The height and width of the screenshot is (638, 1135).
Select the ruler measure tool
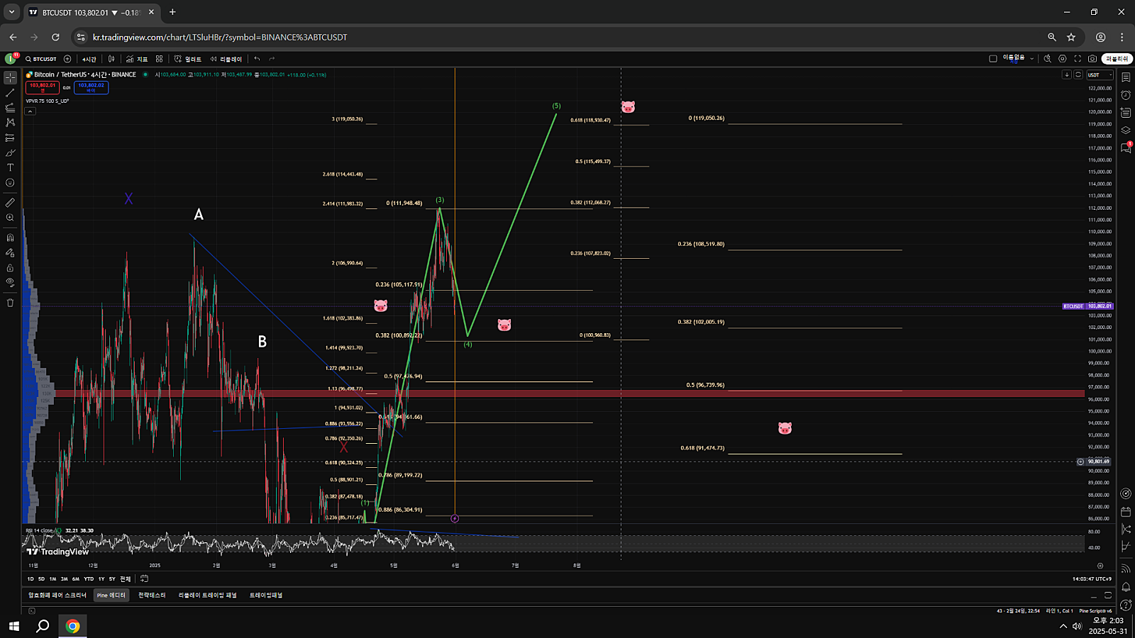pos(10,203)
